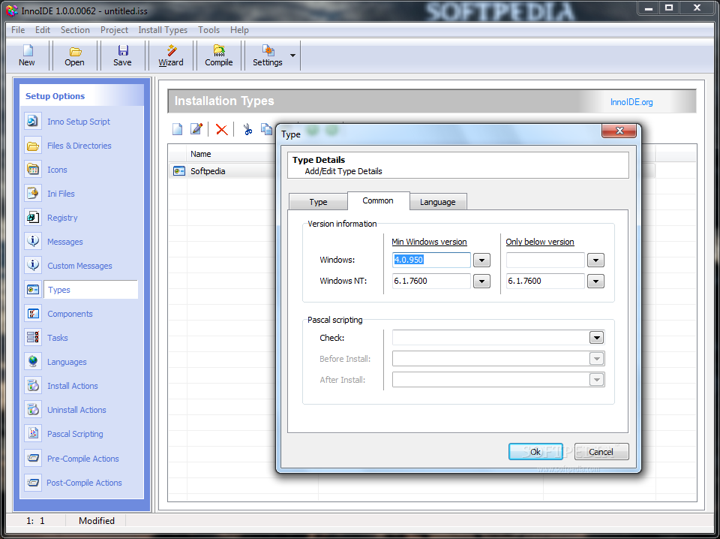Click the red delete X icon
The width and height of the screenshot is (720, 539).
pos(222,130)
